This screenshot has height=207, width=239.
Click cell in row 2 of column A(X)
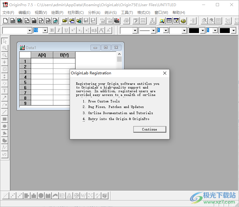coord(42,66)
